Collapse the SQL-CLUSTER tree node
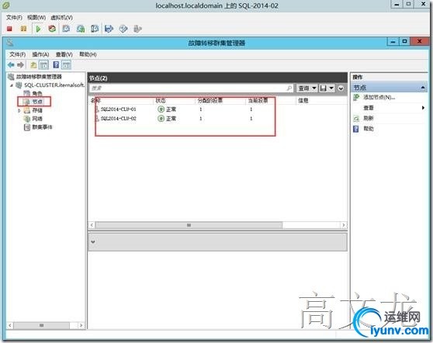Image resolution: width=433 pixels, height=343 pixels. point(12,85)
